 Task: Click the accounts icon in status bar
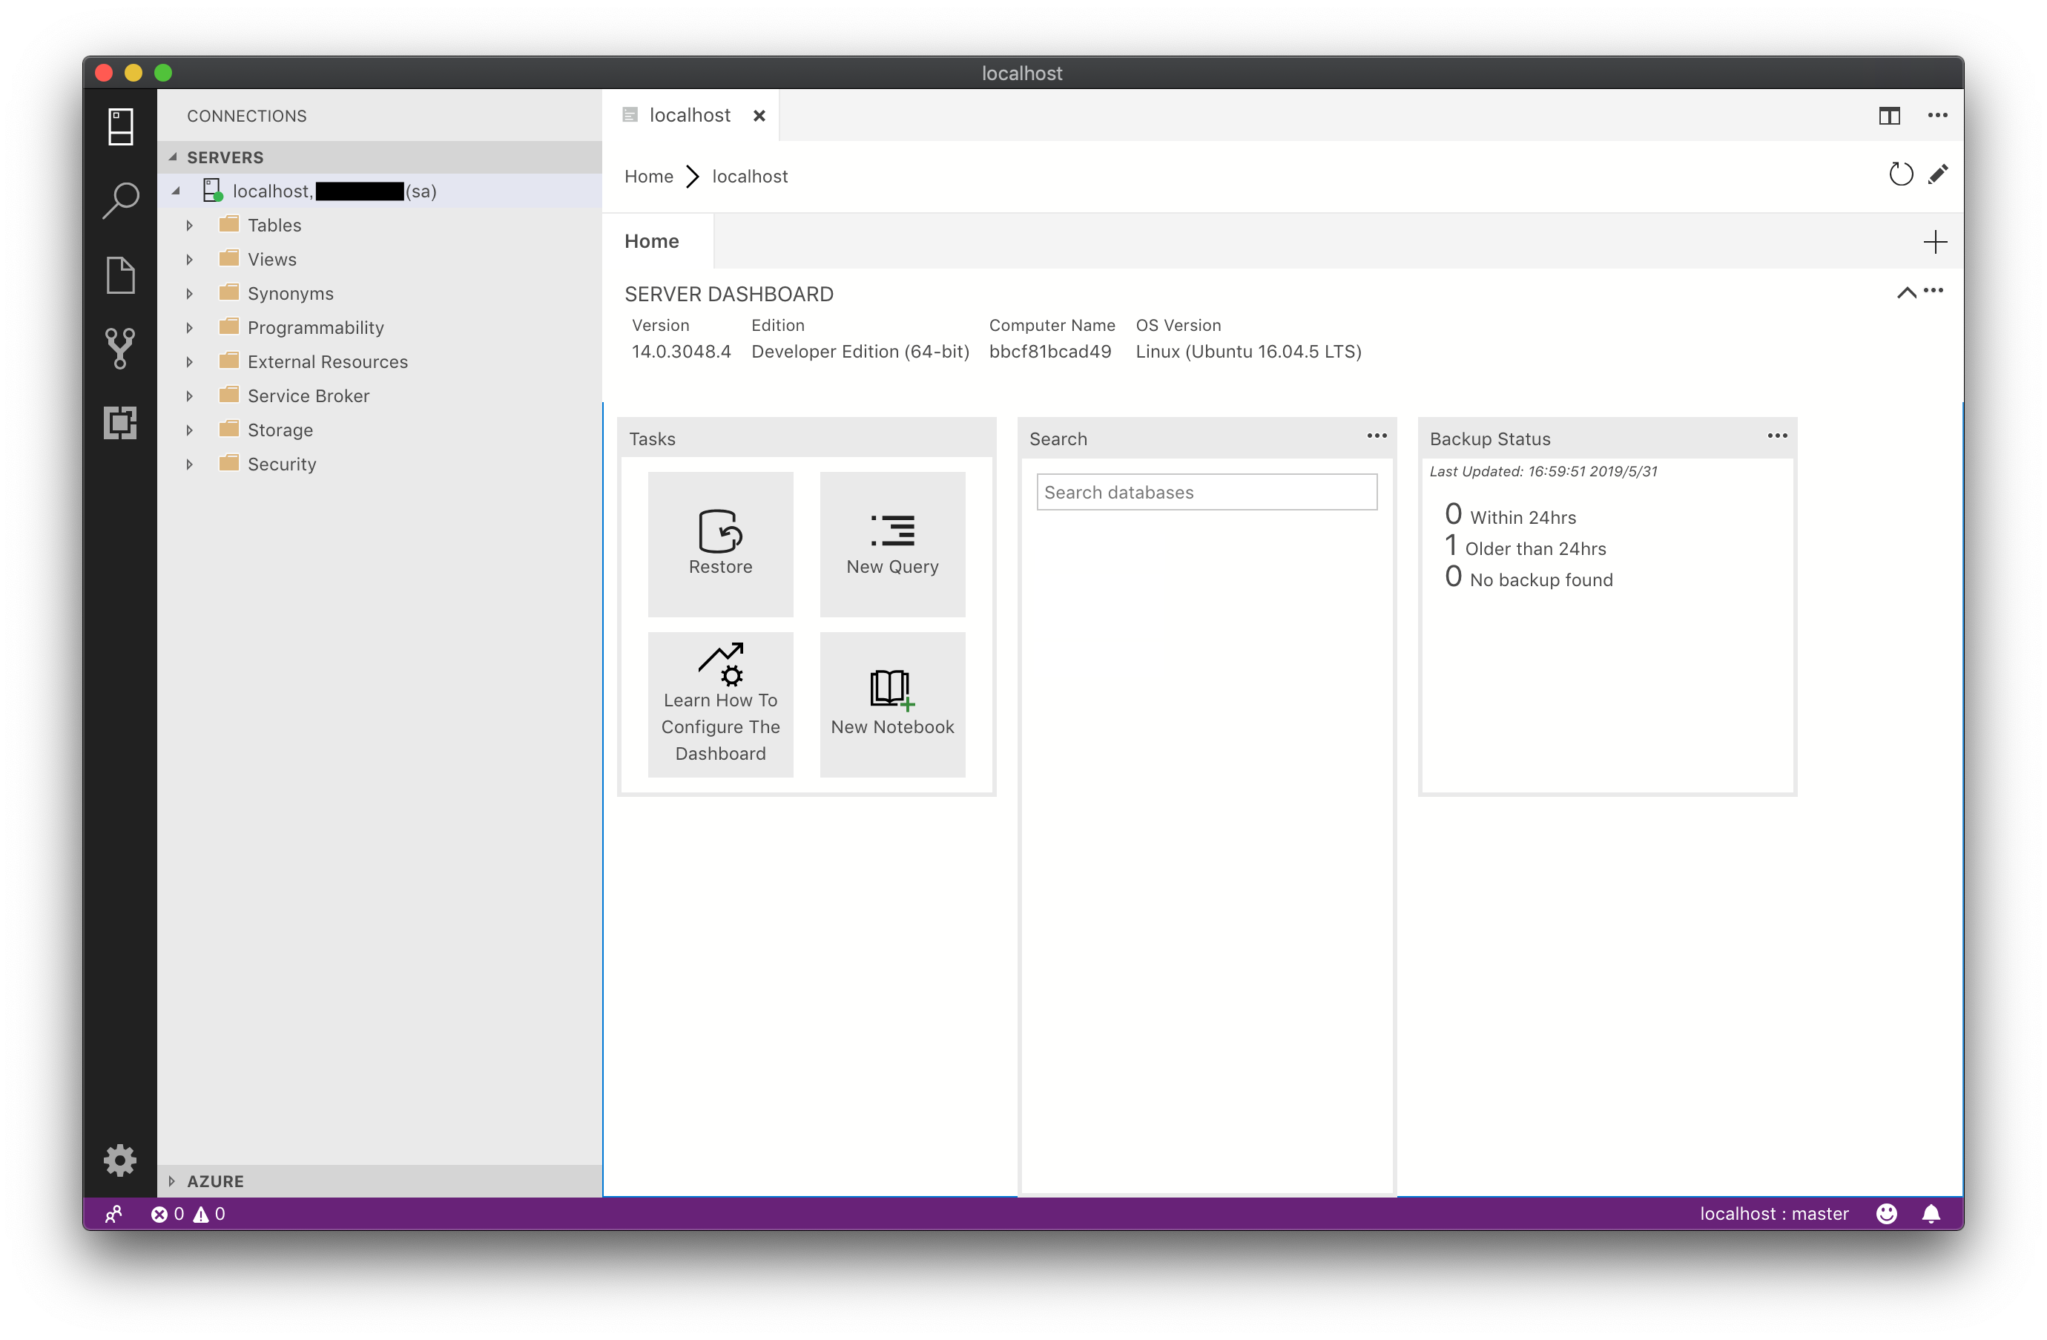[x=113, y=1213]
